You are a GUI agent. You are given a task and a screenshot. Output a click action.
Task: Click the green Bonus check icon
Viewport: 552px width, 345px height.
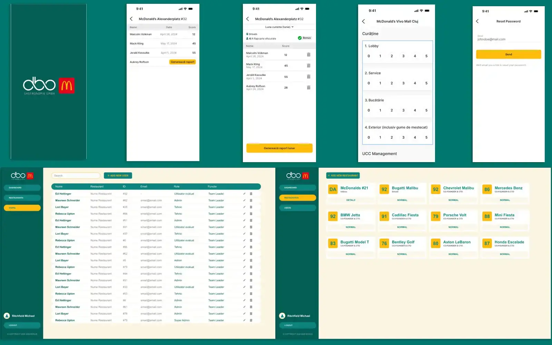(x=299, y=38)
